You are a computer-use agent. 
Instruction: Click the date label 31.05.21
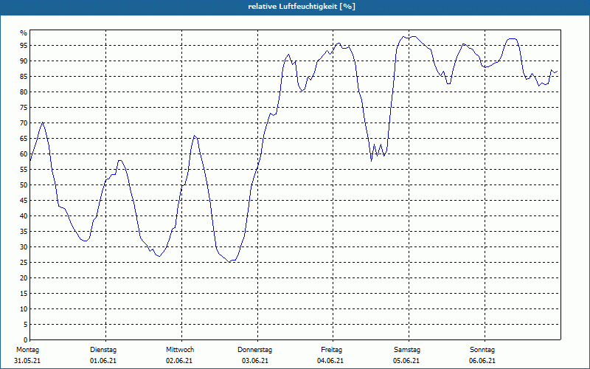tap(27, 361)
